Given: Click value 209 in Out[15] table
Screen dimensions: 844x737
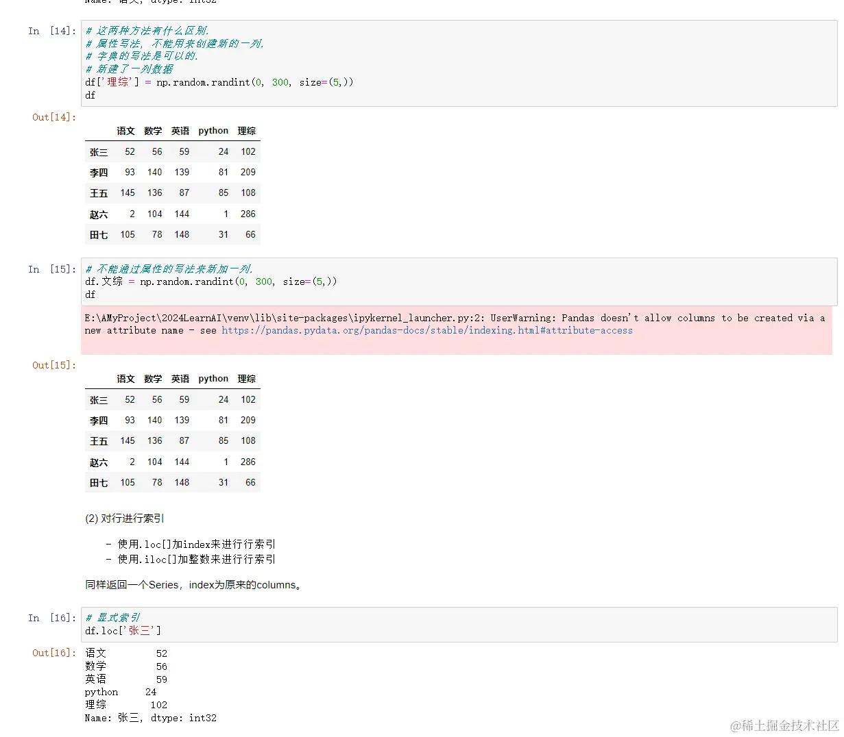Looking at the screenshot, I should 248,421.
